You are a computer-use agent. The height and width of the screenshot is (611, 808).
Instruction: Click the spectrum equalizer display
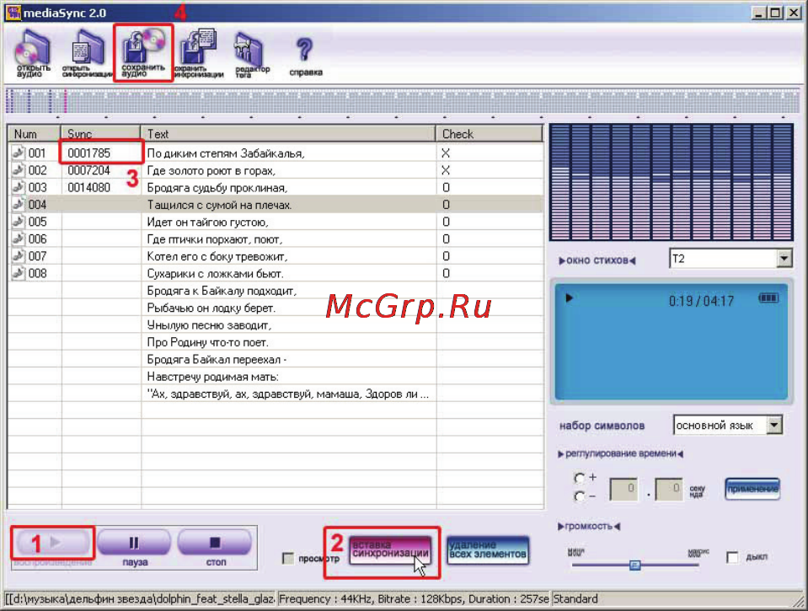pyautogui.click(x=672, y=182)
